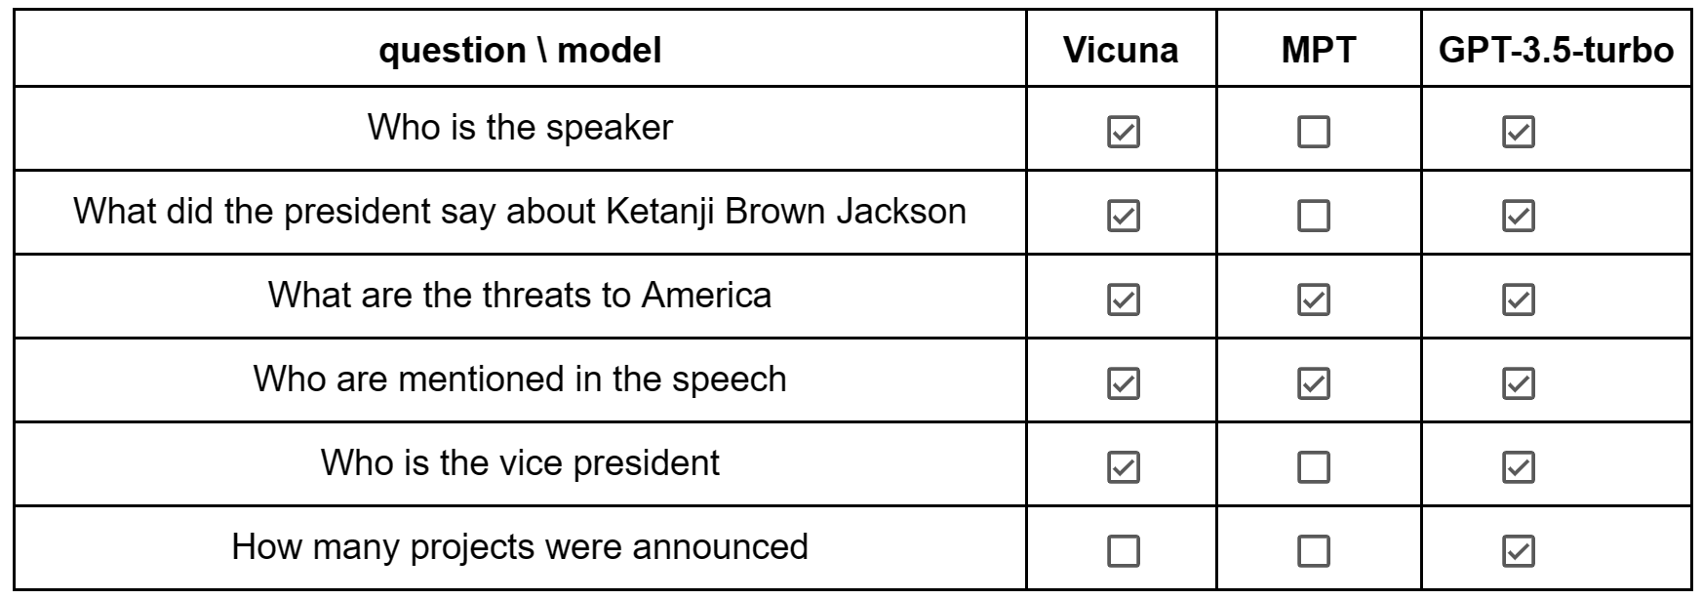Click the 'What are the threats to America' text

[x=520, y=295]
